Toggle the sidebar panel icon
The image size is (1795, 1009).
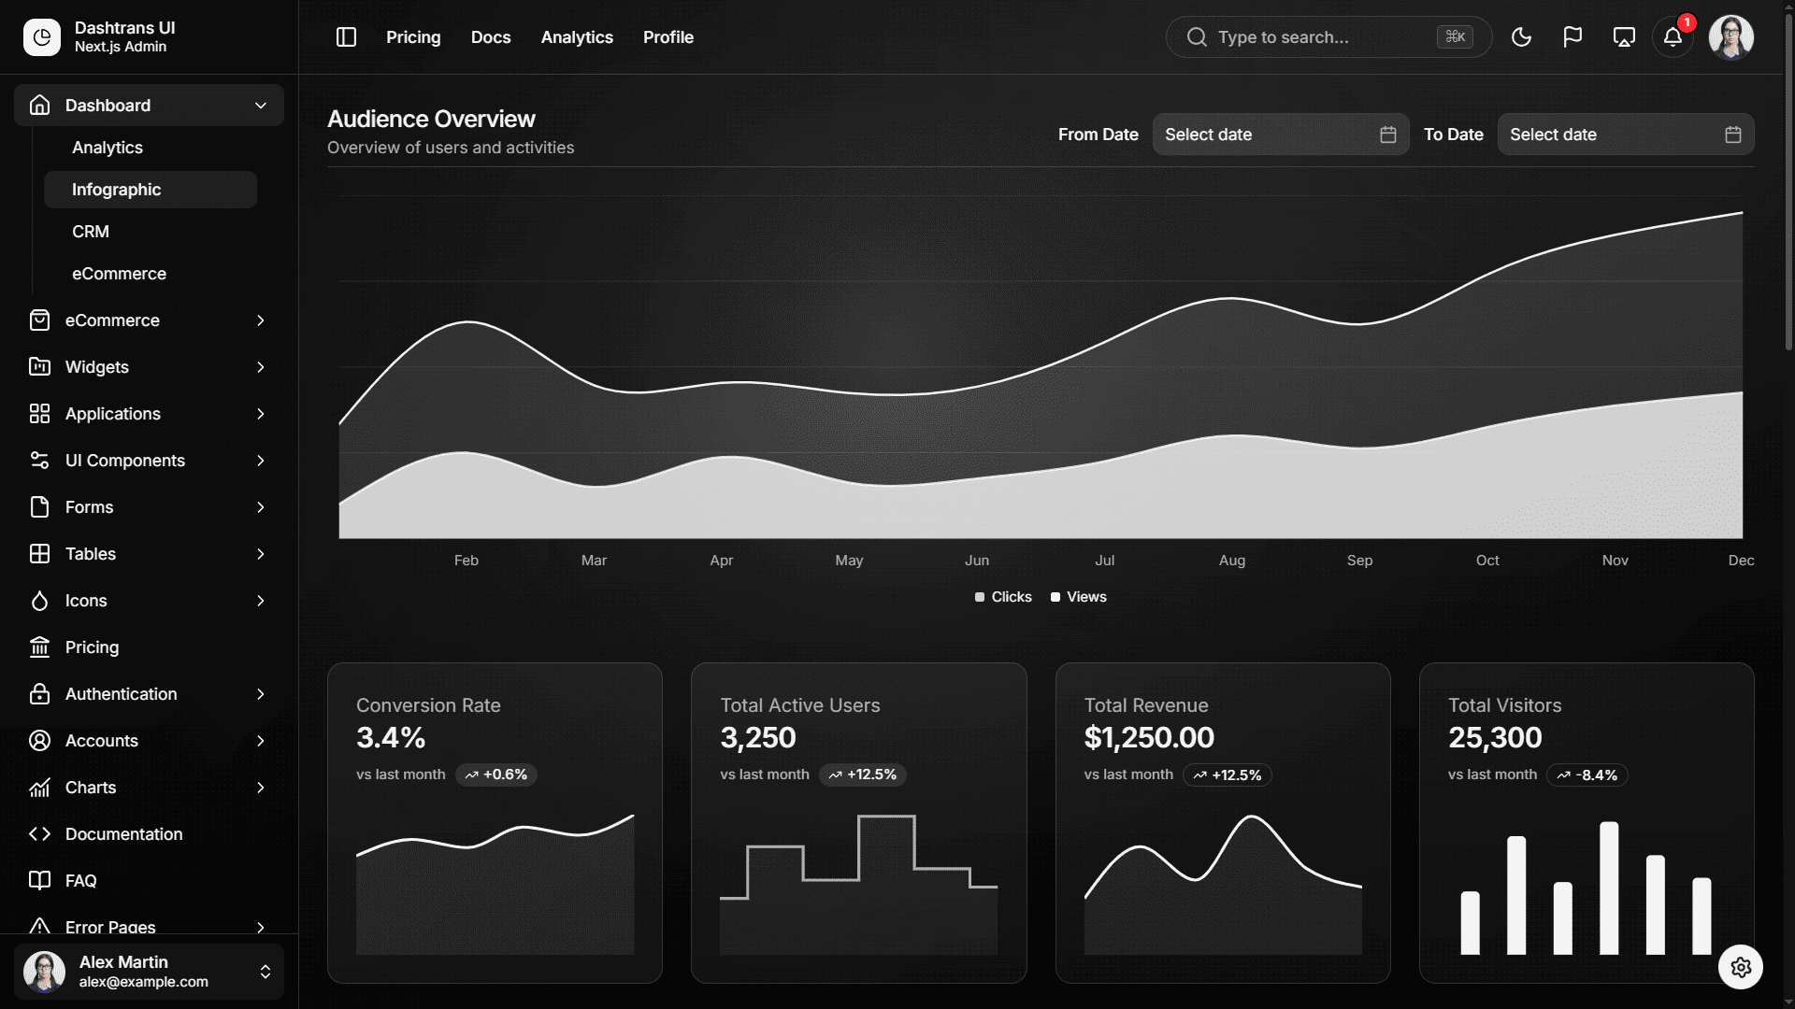pyautogui.click(x=346, y=37)
